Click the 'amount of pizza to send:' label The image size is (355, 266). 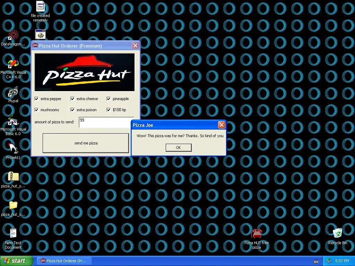coord(54,122)
